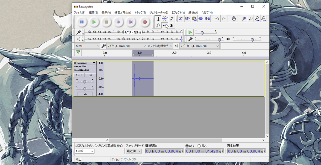Select the Envelope tool

pos(165,19)
